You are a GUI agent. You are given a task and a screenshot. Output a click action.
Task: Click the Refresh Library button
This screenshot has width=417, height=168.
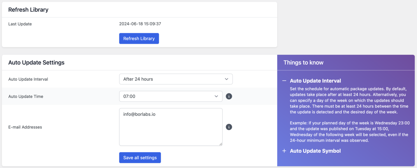139,39
